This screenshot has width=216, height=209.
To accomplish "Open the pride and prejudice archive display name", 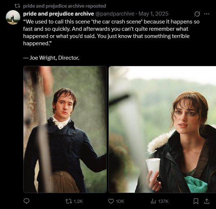I will pyautogui.click(x=59, y=14).
